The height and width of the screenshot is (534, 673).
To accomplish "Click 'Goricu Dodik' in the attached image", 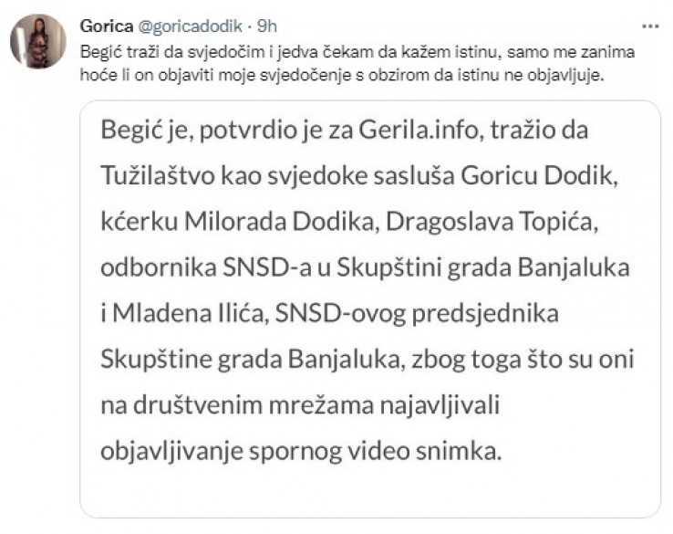I will 539,175.
